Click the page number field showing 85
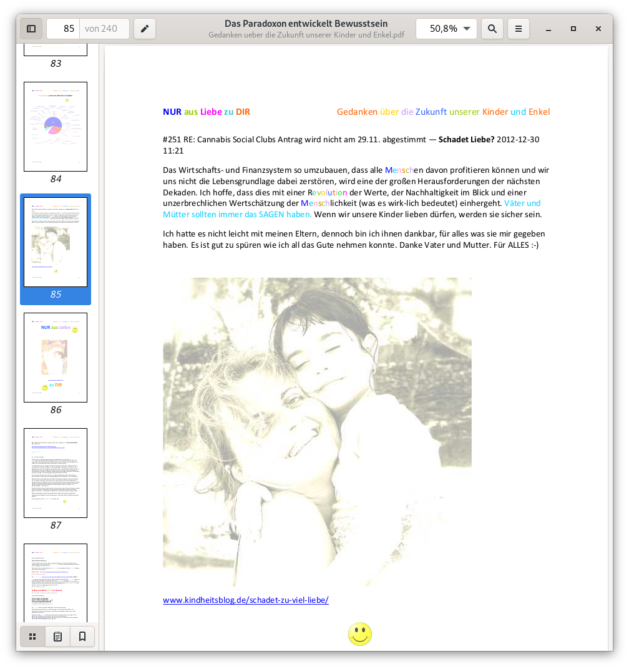 63,29
